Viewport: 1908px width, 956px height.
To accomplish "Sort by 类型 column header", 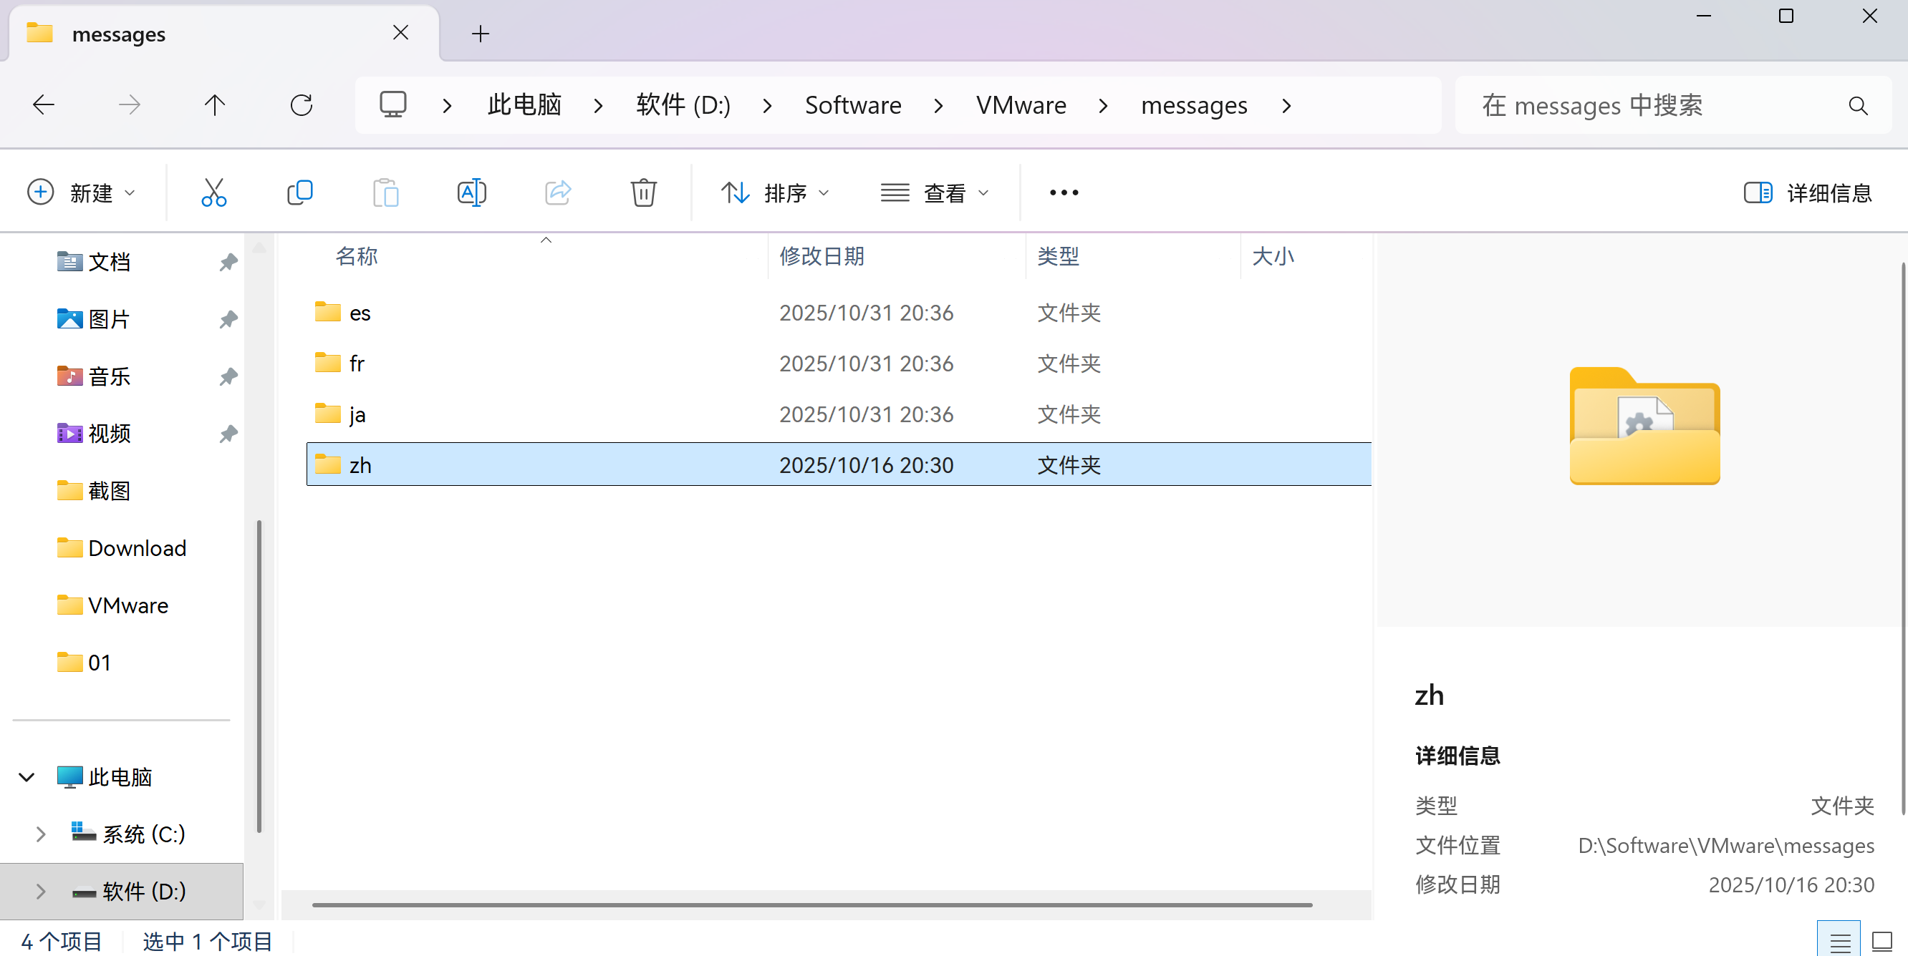I will pos(1058,256).
